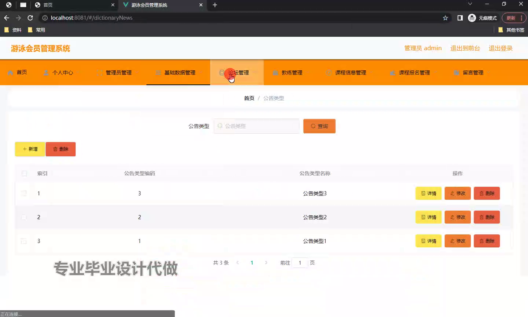Go to the next page with the pagination arrow
Viewport: 528px width, 317px height.
click(x=266, y=263)
